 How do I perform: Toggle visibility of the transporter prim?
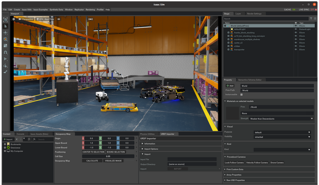296,49
